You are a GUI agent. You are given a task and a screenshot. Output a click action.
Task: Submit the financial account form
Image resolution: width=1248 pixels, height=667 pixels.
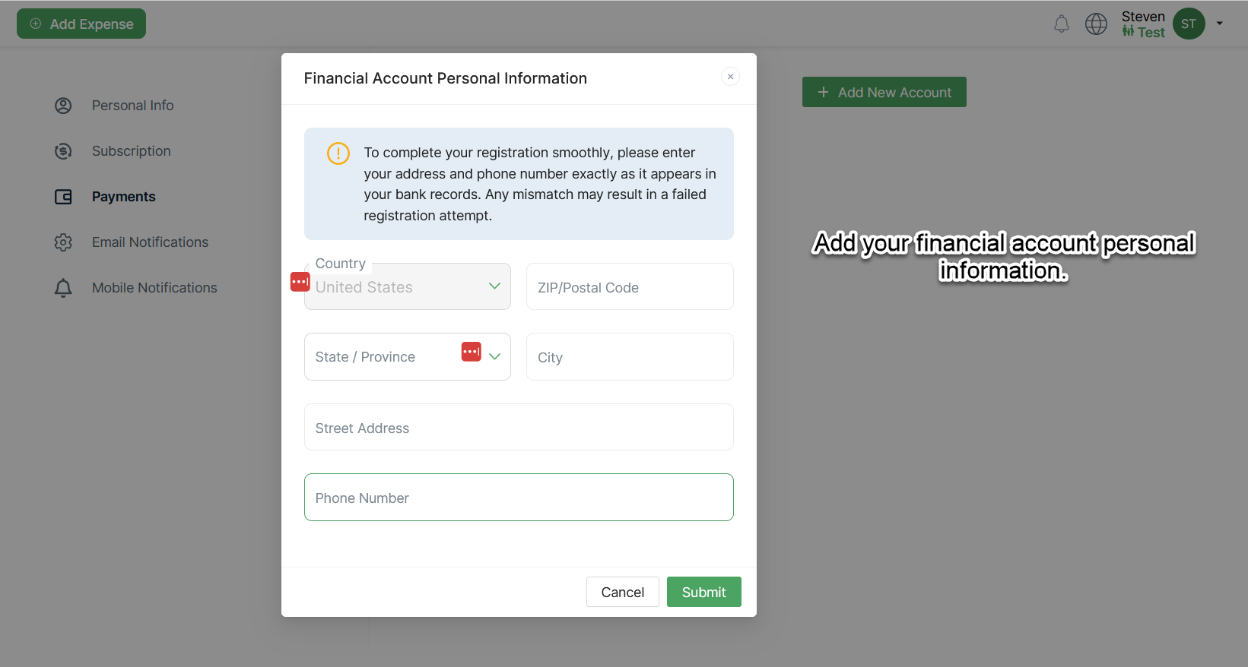click(703, 592)
